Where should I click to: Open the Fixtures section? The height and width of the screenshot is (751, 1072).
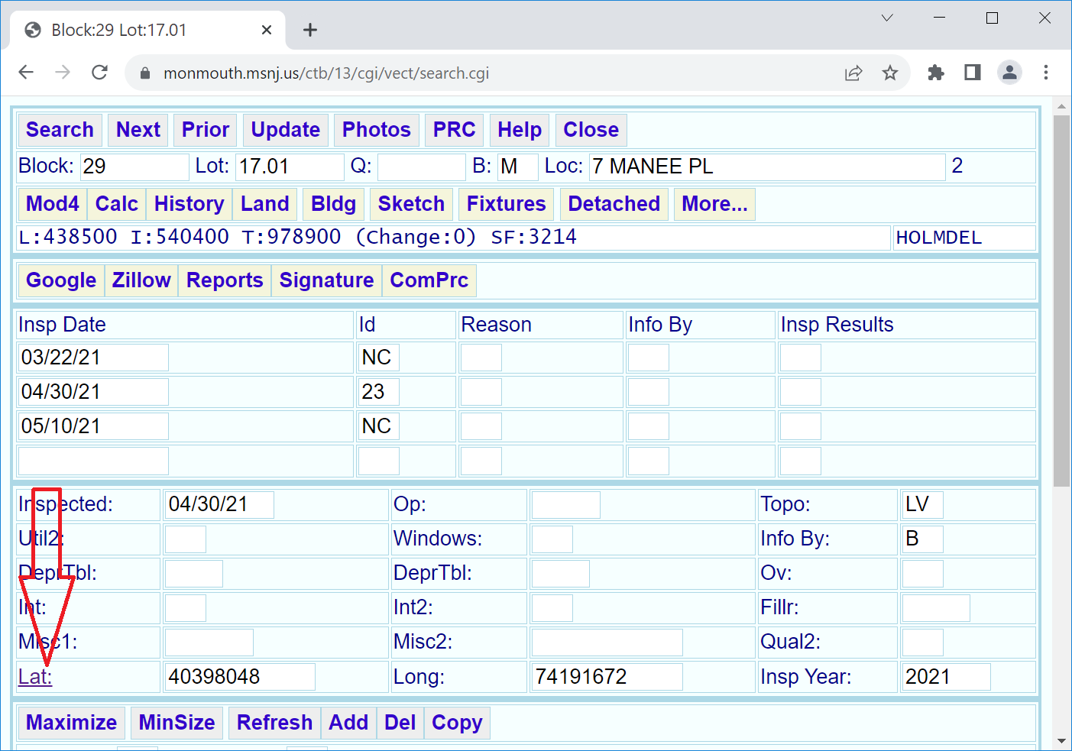click(507, 204)
